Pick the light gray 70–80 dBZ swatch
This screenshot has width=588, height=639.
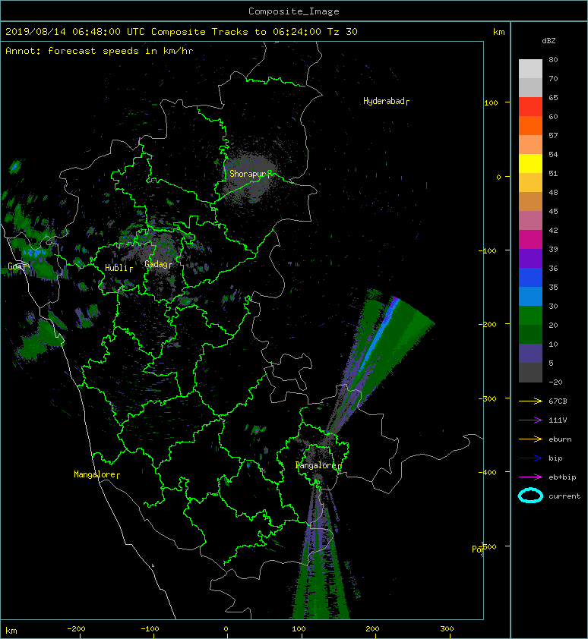tap(530, 68)
